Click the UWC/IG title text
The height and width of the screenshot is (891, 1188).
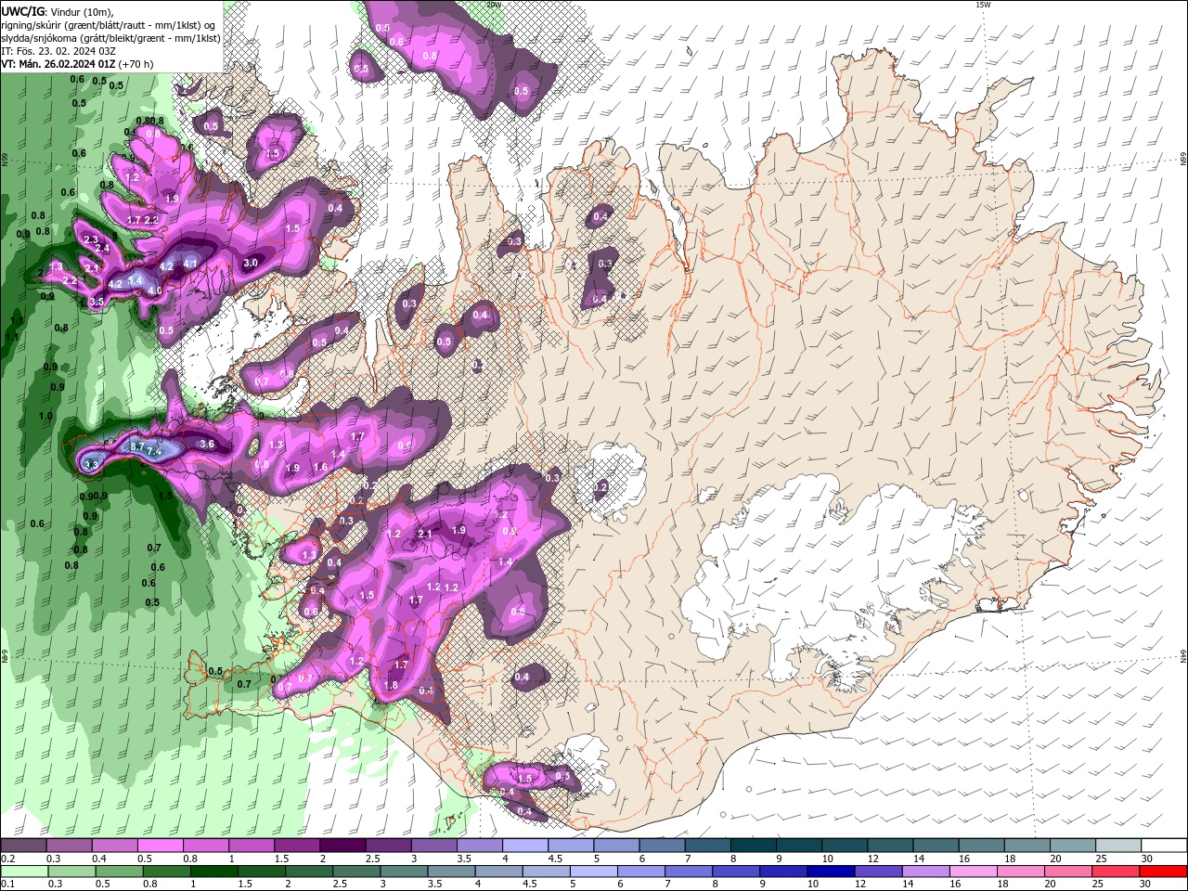click(23, 11)
